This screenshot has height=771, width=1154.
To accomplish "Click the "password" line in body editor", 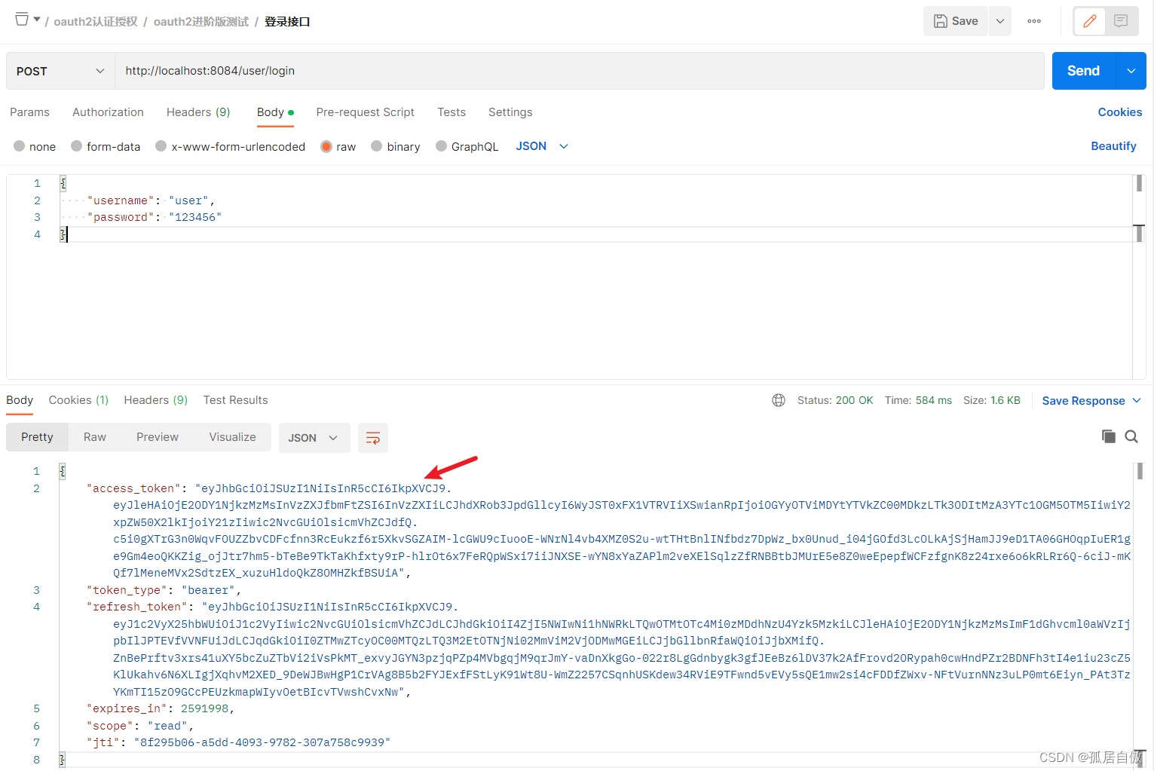I will click(x=154, y=217).
